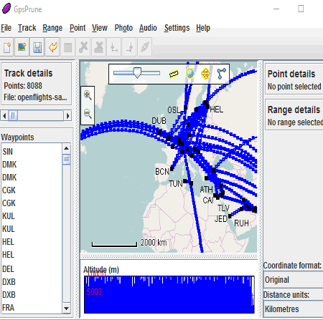The height and width of the screenshot is (320, 323).
Task: Click the Altitude (m) profile chart
Action: [169, 294]
